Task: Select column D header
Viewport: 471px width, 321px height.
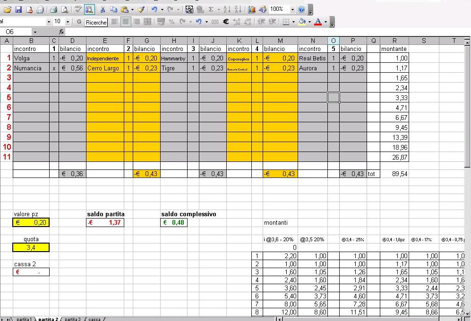Action: 72,41
